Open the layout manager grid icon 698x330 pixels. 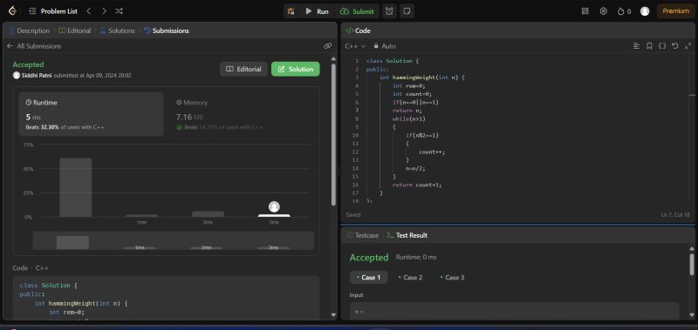(x=585, y=11)
